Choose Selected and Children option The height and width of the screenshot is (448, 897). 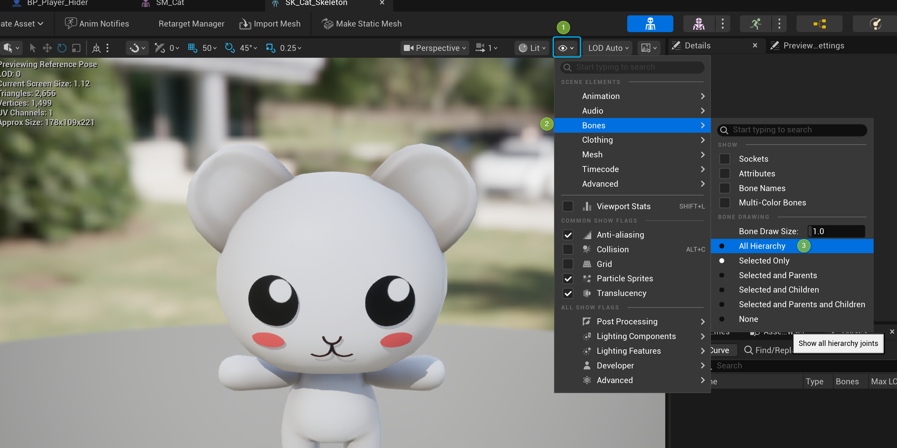tap(792, 290)
